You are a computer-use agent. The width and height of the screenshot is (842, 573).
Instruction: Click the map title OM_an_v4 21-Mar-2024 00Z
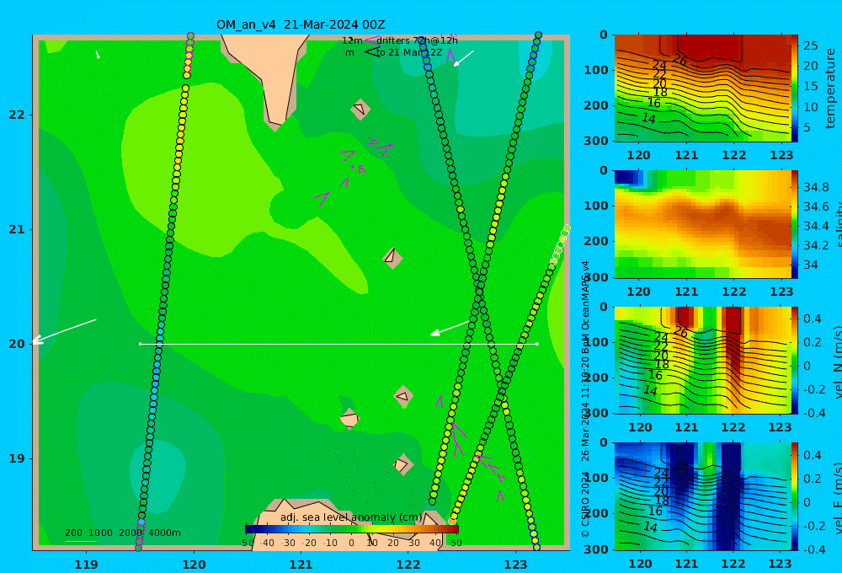point(301,24)
